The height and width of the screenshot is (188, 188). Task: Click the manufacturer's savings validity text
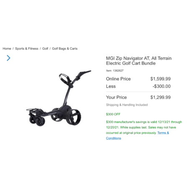coord(144,127)
